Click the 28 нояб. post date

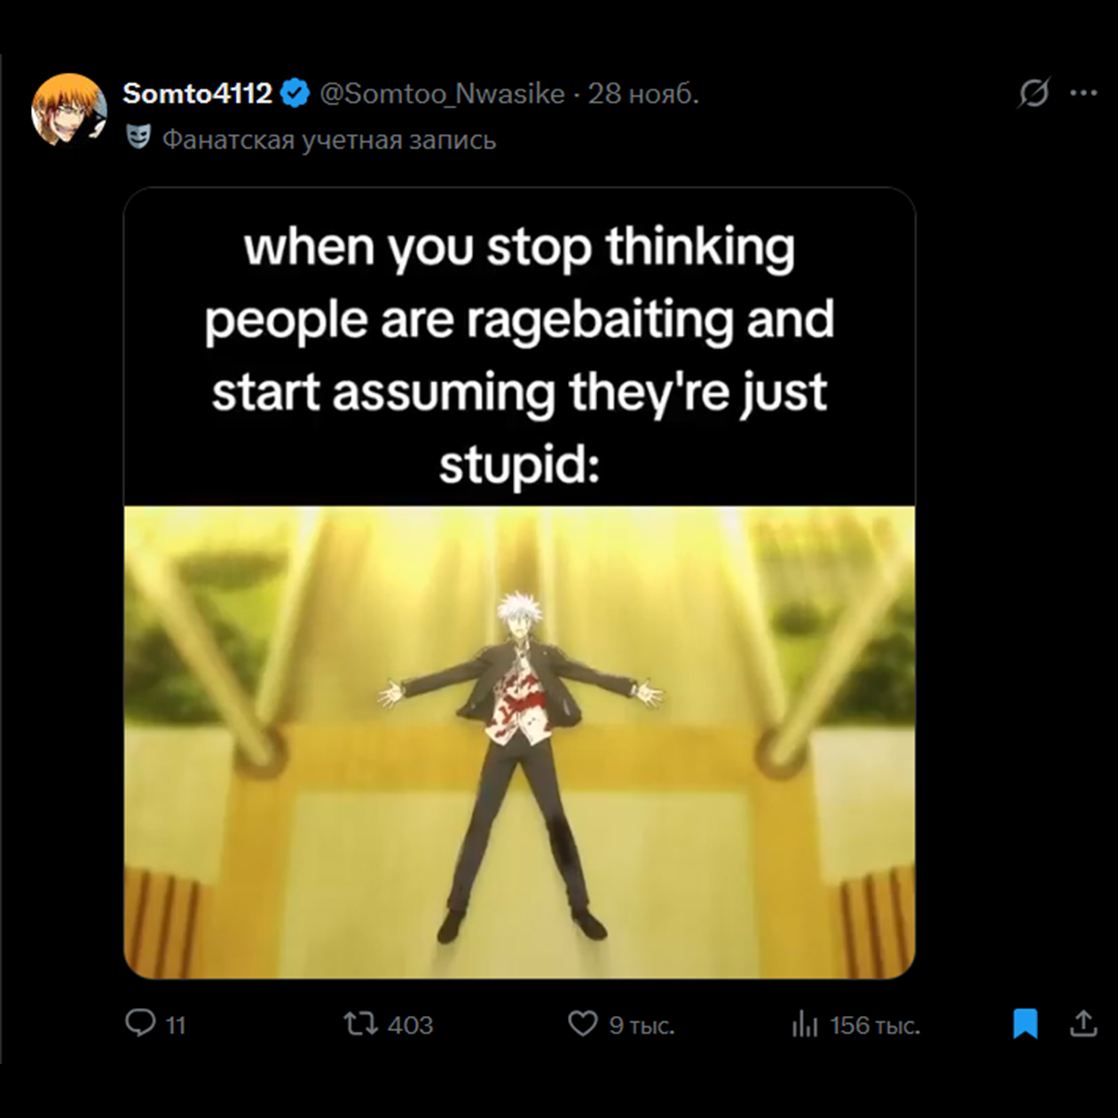643,93
